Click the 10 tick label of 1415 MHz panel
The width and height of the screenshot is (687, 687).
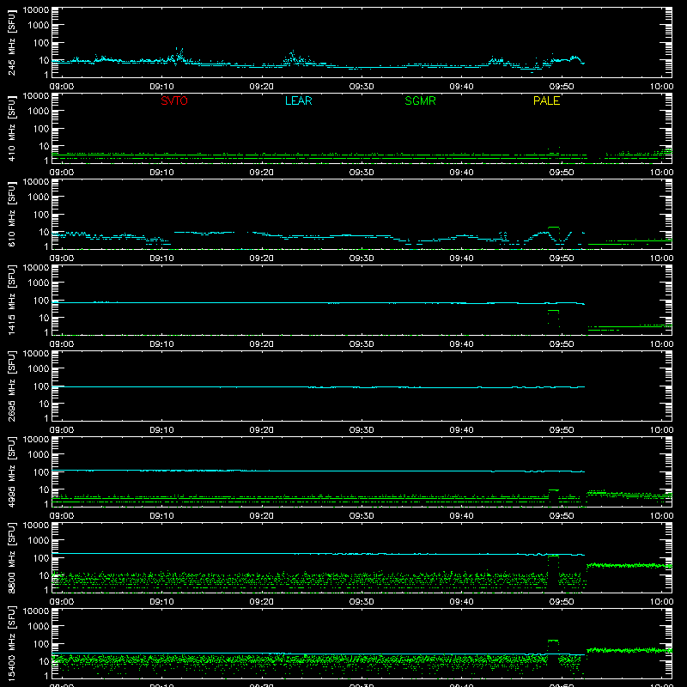[44, 318]
